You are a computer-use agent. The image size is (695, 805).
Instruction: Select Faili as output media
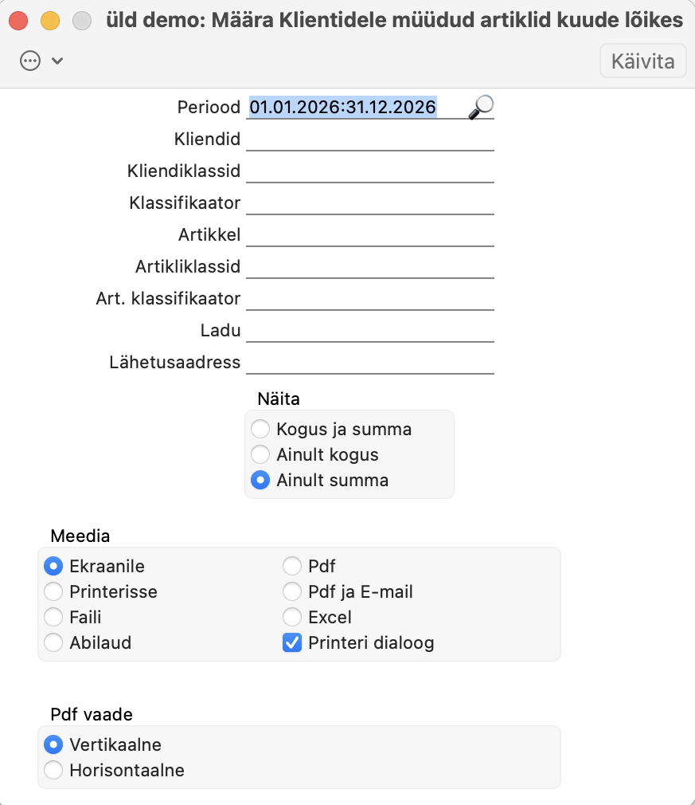pos(54,618)
